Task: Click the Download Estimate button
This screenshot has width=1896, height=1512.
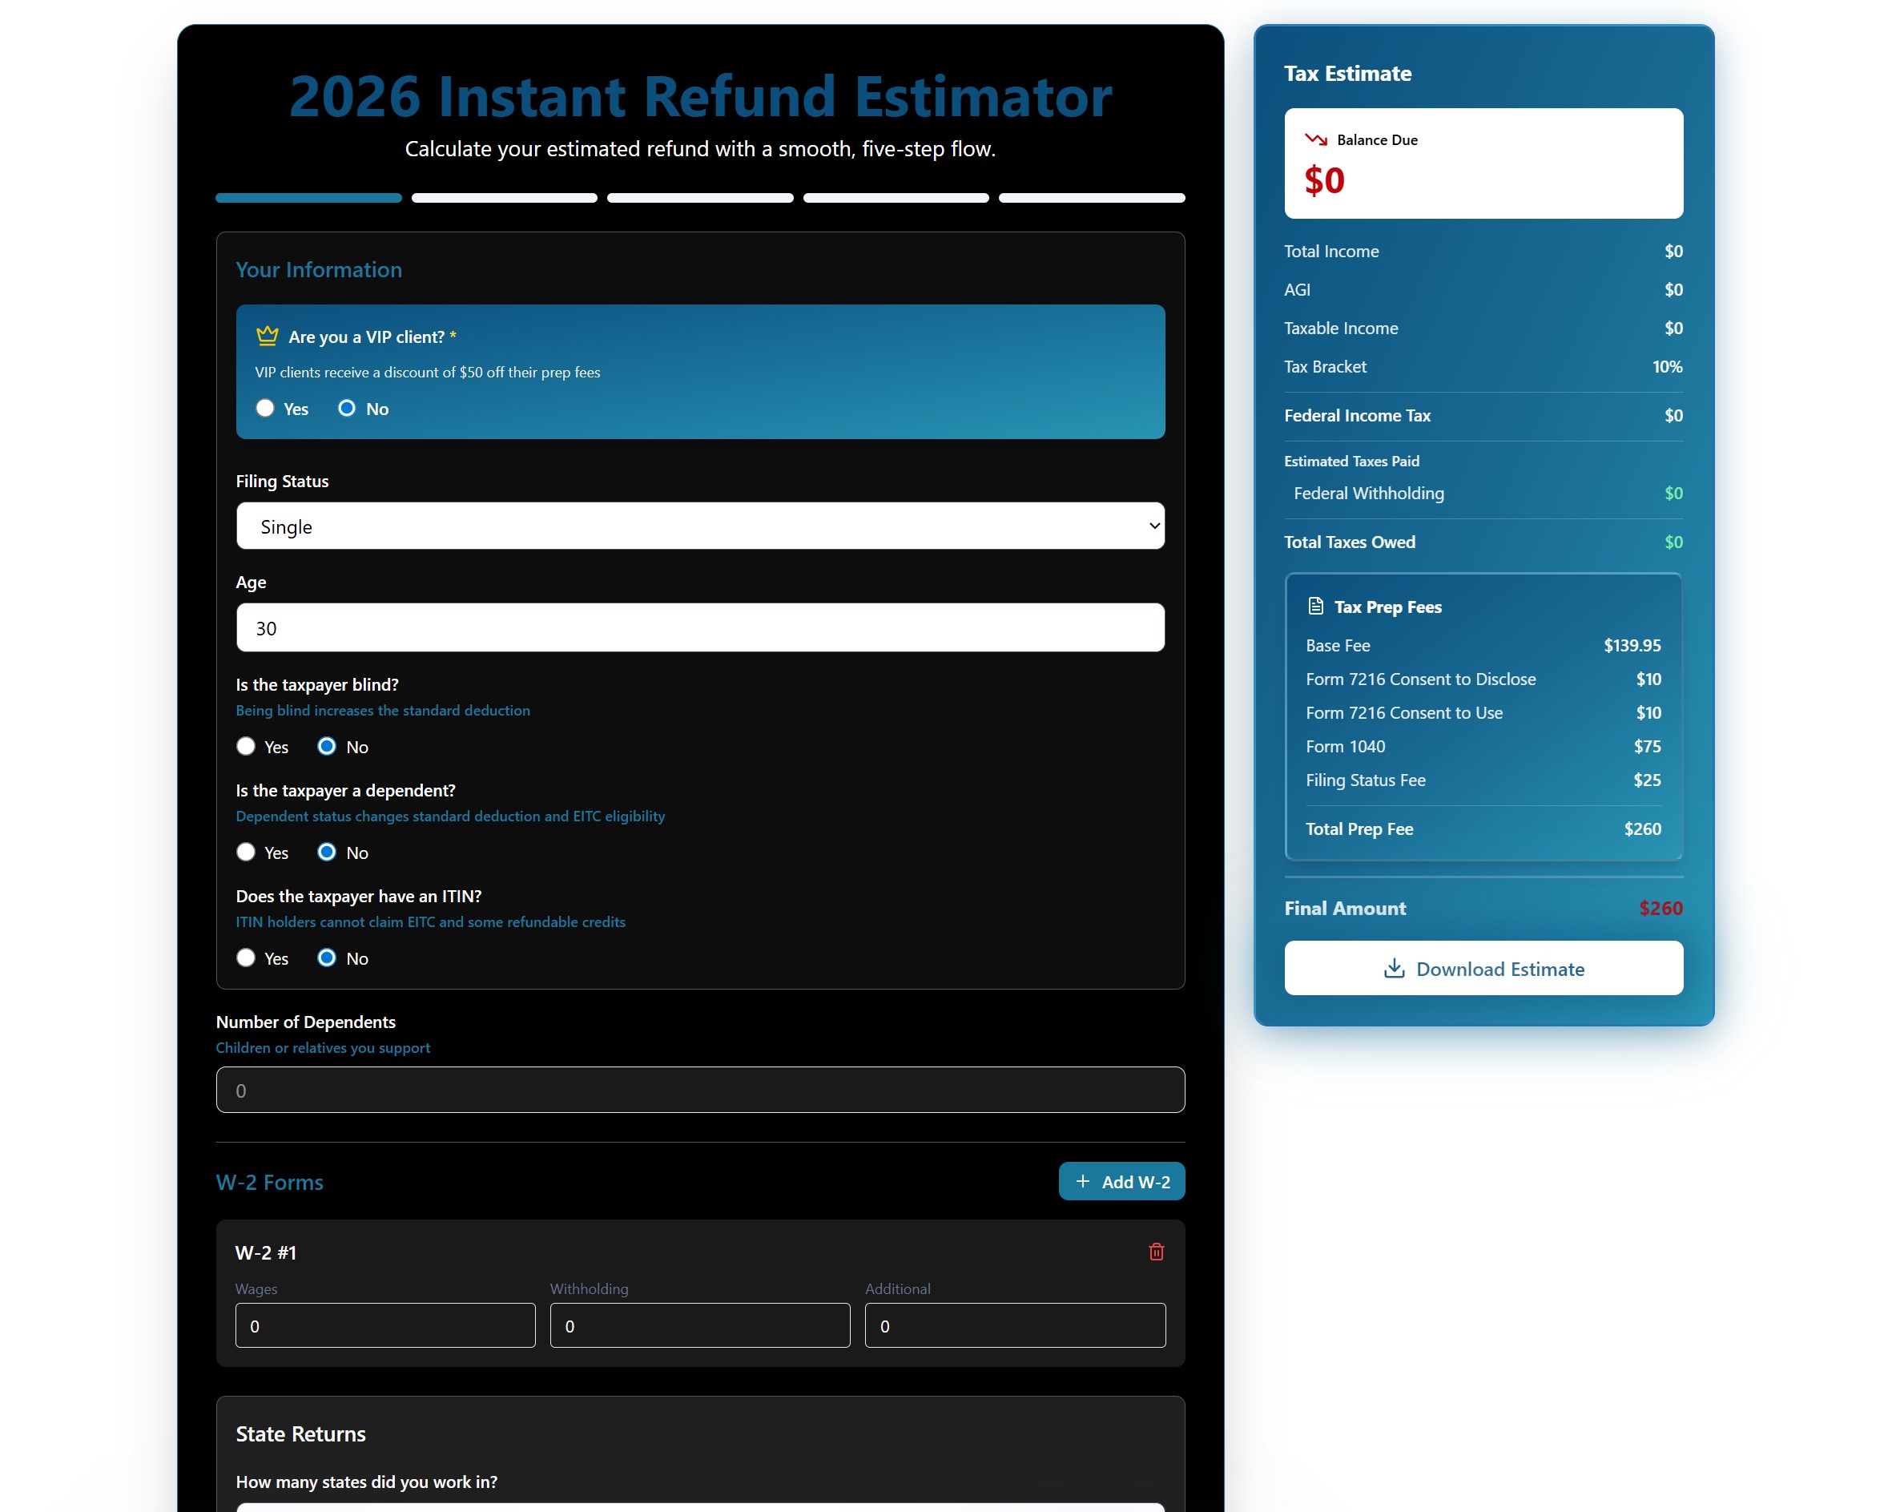Action: [1483, 969]
